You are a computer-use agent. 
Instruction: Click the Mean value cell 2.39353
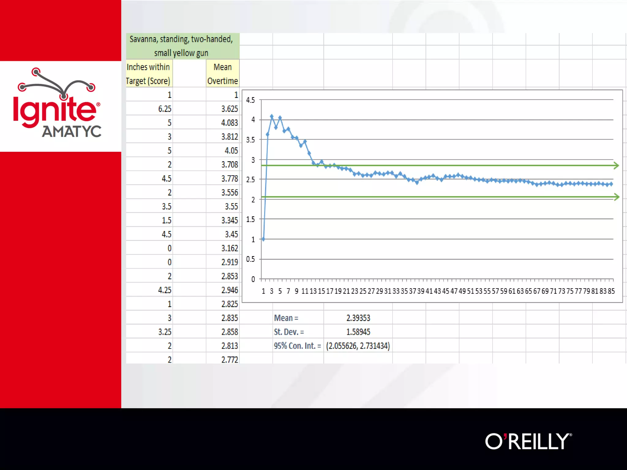pos(358,318)
